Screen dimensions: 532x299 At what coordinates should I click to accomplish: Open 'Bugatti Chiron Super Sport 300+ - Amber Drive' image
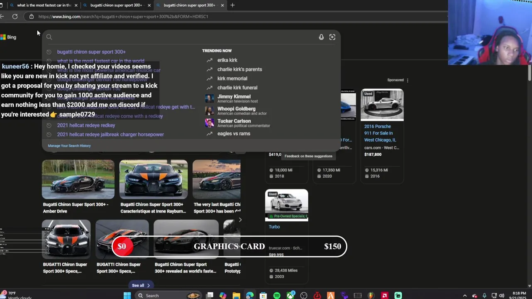click(x=78, y=179)
